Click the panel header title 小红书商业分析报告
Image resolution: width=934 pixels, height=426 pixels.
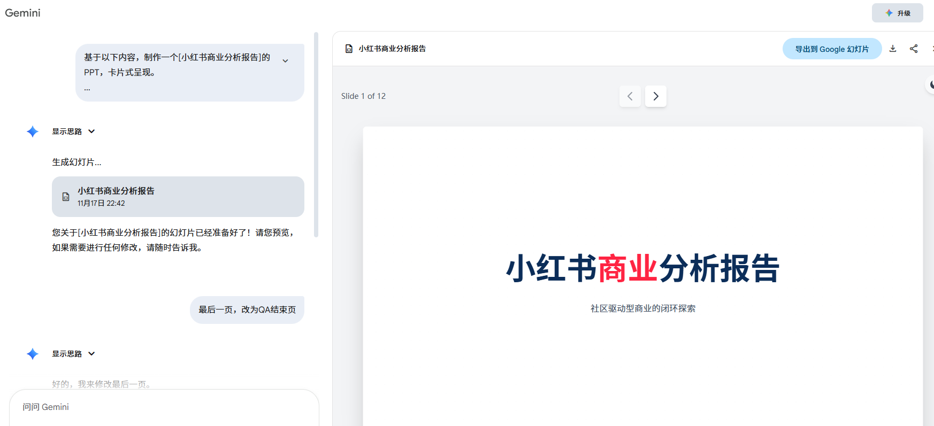click(392, 49)
